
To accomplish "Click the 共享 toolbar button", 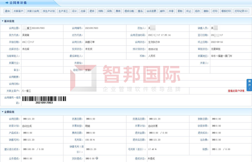I will (x=171, y=11).
